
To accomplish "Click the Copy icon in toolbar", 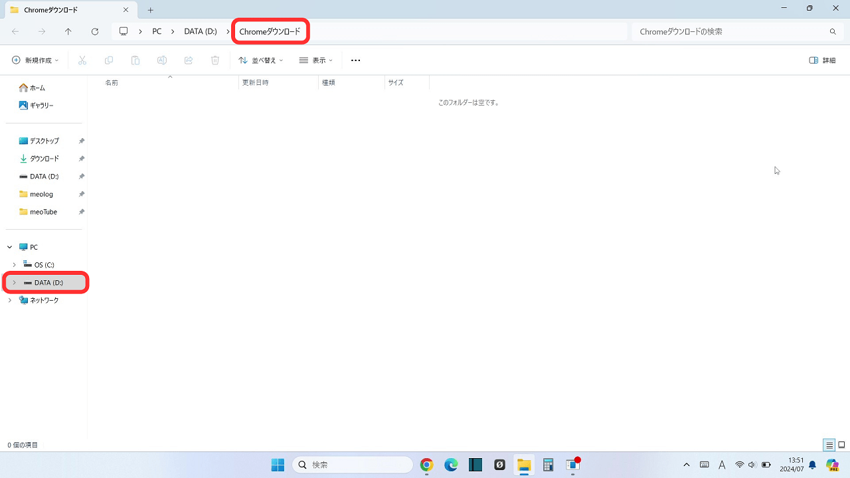I will pos(109,60).
